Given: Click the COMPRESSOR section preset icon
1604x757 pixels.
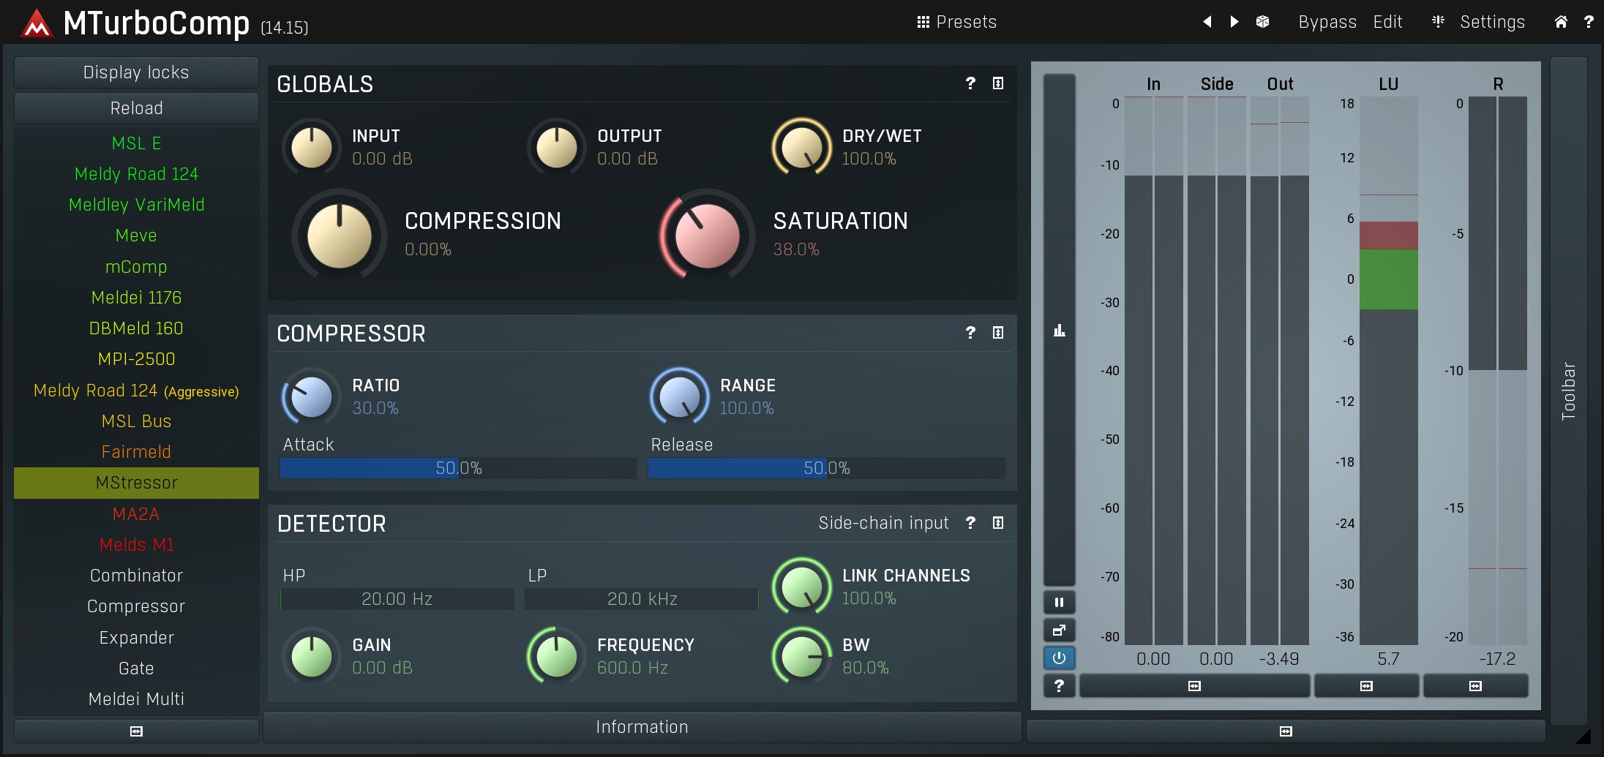Looking at the screenshot, I should (x=997, y=333).
